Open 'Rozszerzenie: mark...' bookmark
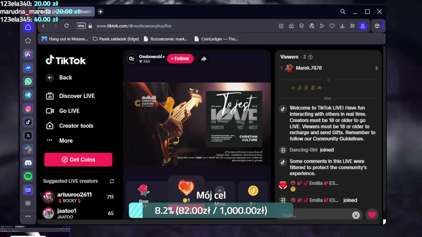Image resolution: width=422 pixels, height=237 pixels. (x=166, y=39)
